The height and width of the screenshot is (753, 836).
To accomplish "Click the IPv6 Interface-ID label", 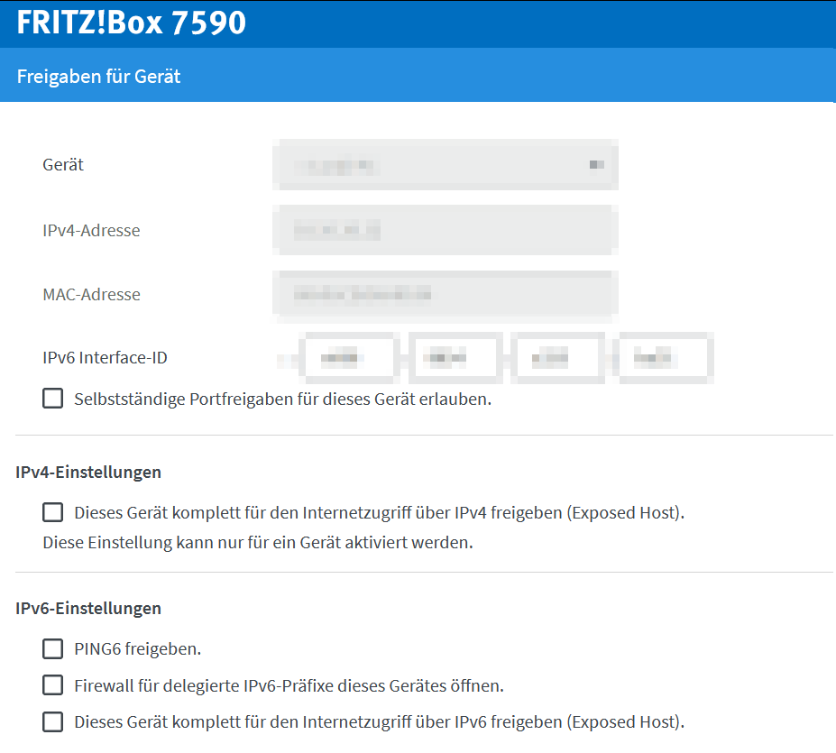I will pyautogui.click(x=105, y=358).
